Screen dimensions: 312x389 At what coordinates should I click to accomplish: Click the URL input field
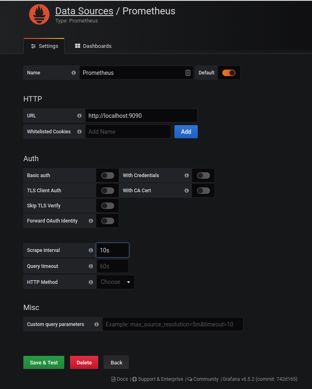click(x=141, y=116)
